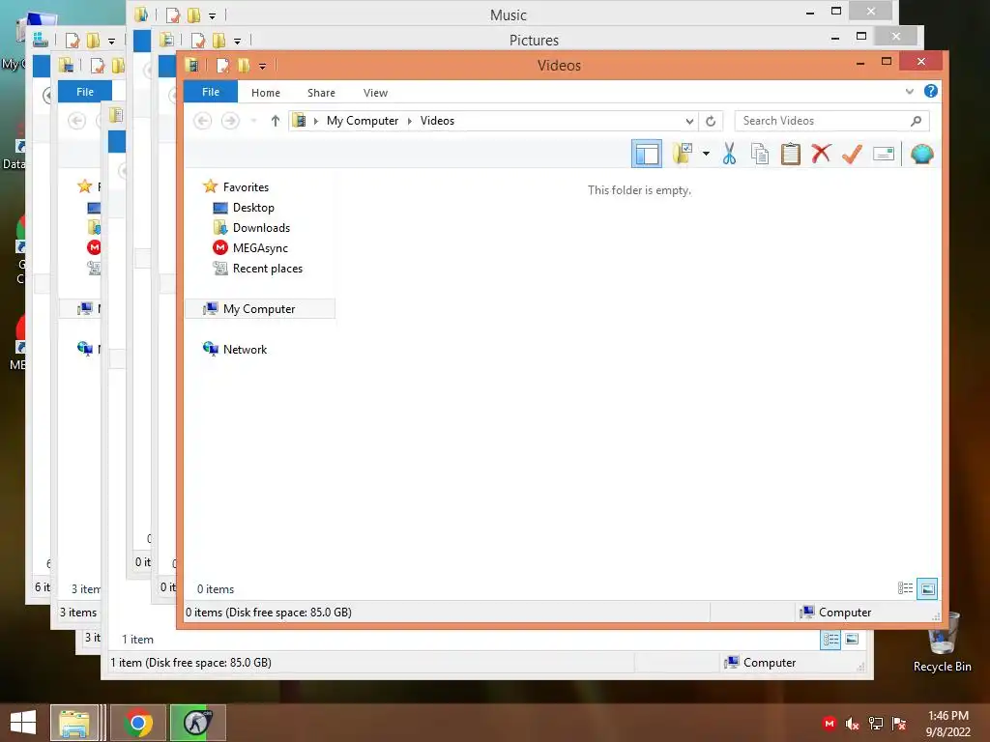Open the File tab in Videos window
The height and width of the screenshot is (742, 990).
pos(210,92)
